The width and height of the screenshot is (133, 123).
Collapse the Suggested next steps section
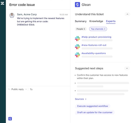coord(127,68)
